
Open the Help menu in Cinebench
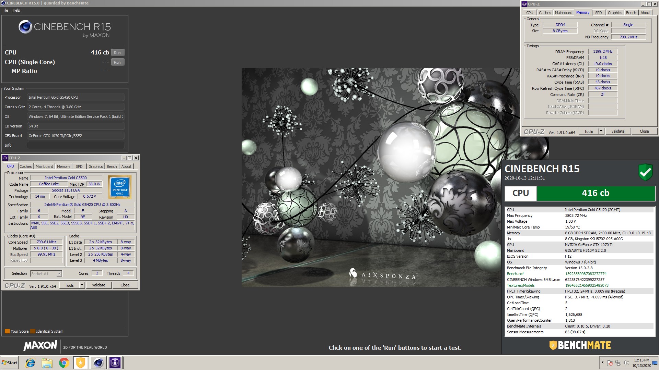(x=16, y=10)
